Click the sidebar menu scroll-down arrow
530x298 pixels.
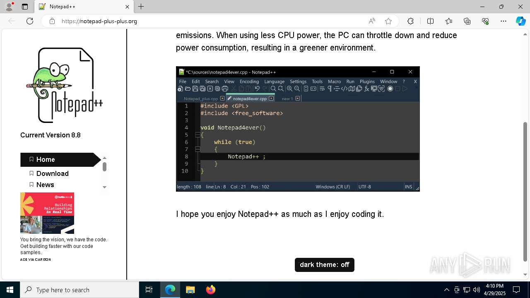point(104,187)
